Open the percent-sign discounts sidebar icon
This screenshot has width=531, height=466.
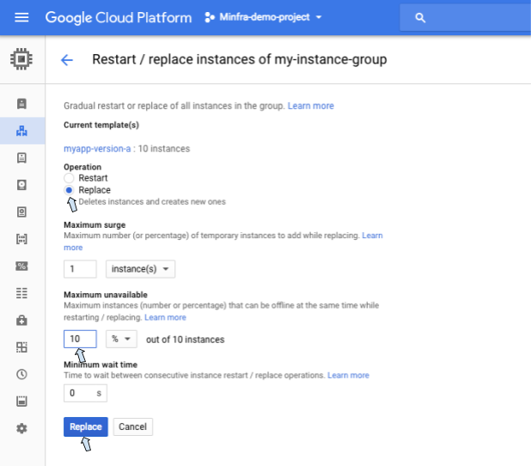(21, 266)
